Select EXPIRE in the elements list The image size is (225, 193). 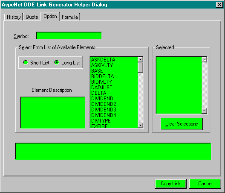click(114, 126)
